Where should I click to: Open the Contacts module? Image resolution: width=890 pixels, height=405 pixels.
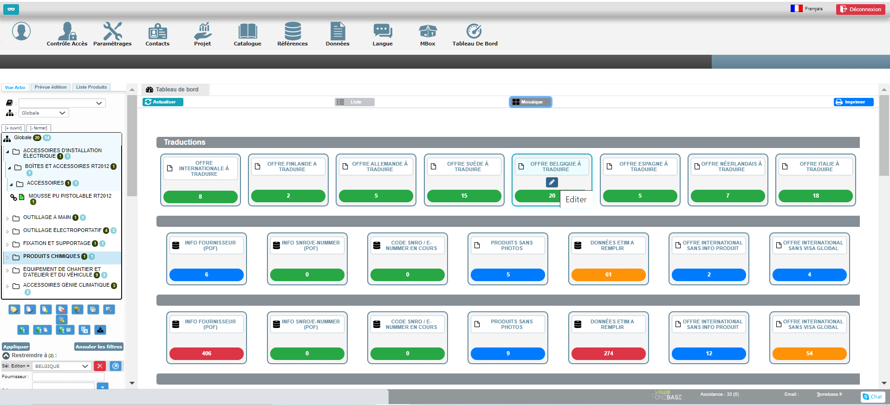[157, 34]
